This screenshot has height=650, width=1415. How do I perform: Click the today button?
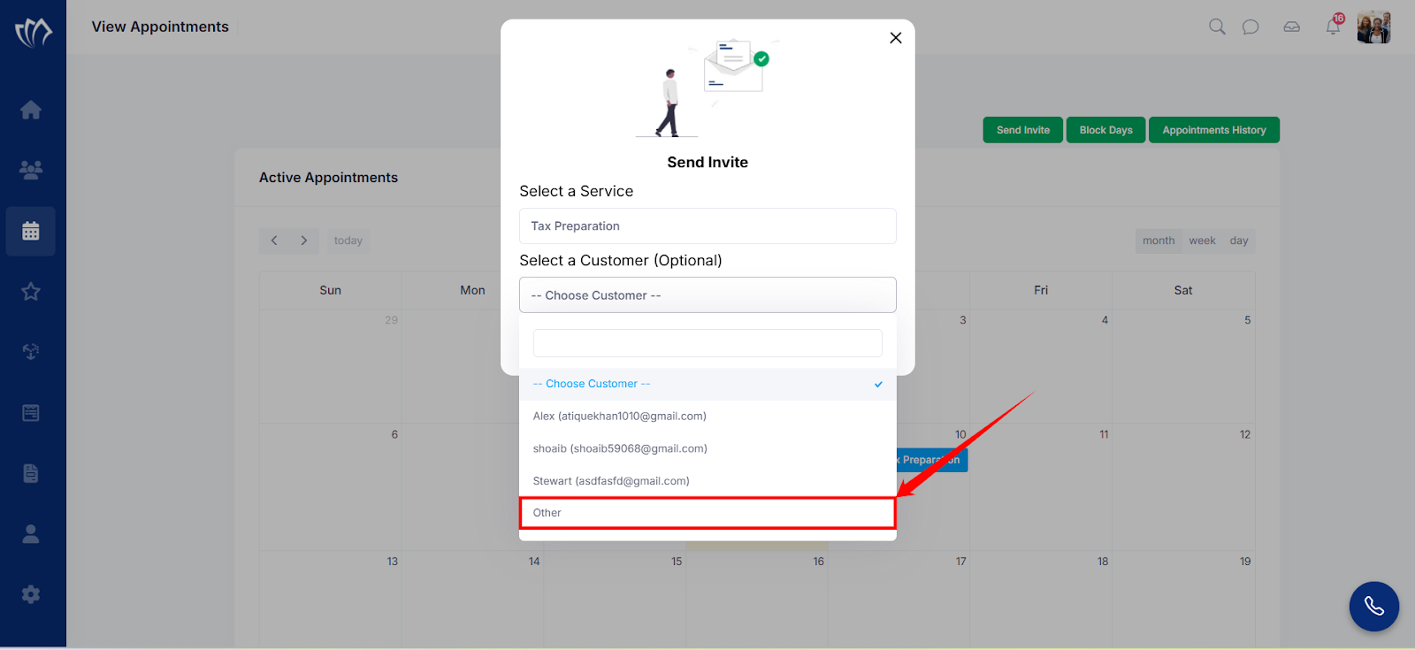348,241
